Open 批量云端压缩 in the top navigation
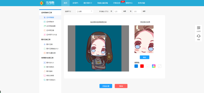 pyautogui.click(x=103, y=3)
